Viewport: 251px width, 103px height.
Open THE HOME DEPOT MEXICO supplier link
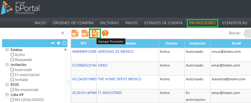point(119,79)
